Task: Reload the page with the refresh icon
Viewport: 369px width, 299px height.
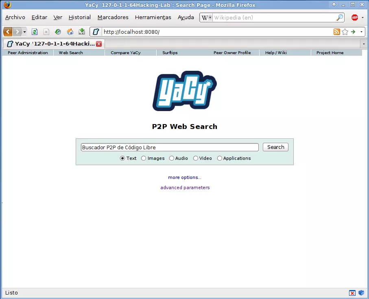Action: tap(35, 32)
